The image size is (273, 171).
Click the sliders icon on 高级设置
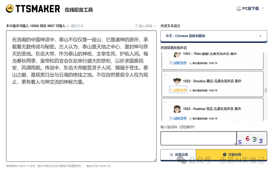(x=171, y=155)
